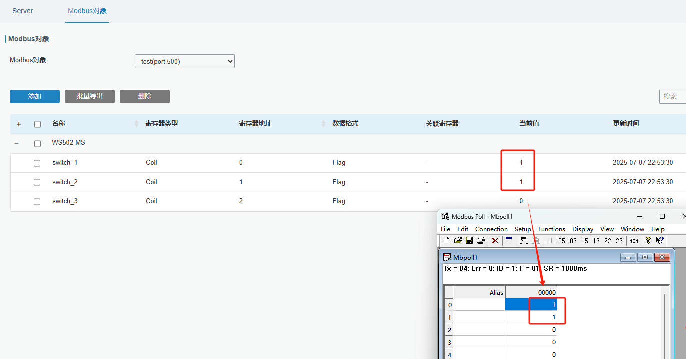
Task: Check the switch_1 row checkbox
Action: click(x=37, y=163)
